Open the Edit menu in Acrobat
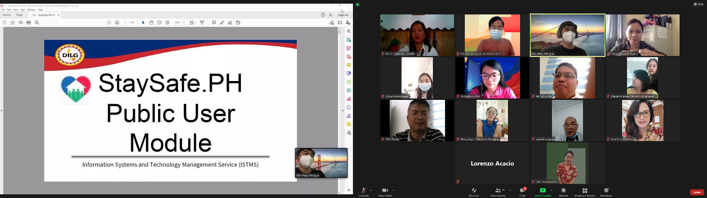Image resolution: width=707 pixels, height=198 pixels. click(x=9, y=10)
